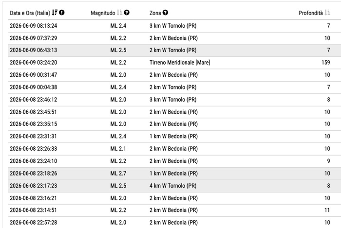Open info icon next to Data e Ora
This screenshot has height=228, width=341.
62,13
